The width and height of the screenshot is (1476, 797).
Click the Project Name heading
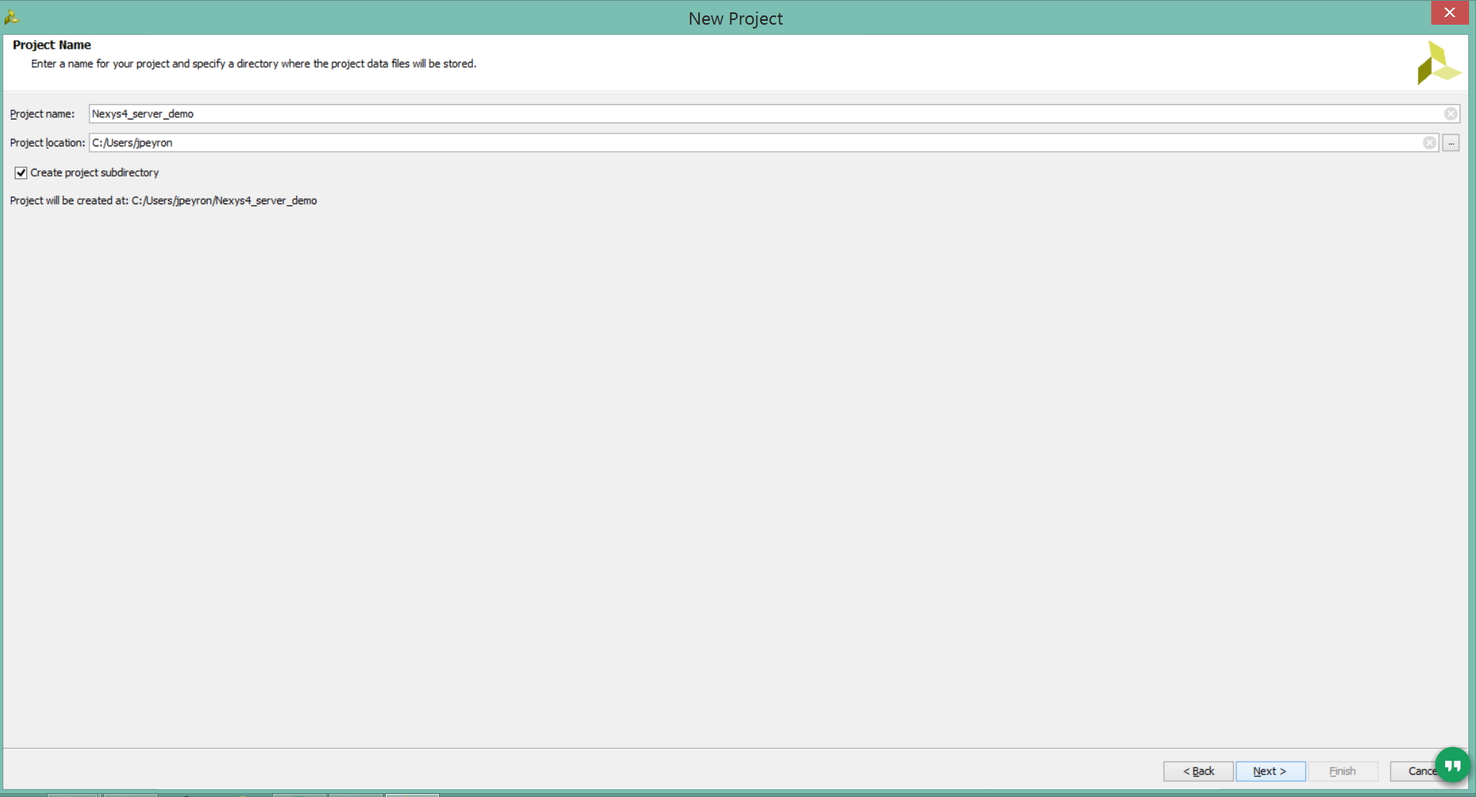pos(52,45)
